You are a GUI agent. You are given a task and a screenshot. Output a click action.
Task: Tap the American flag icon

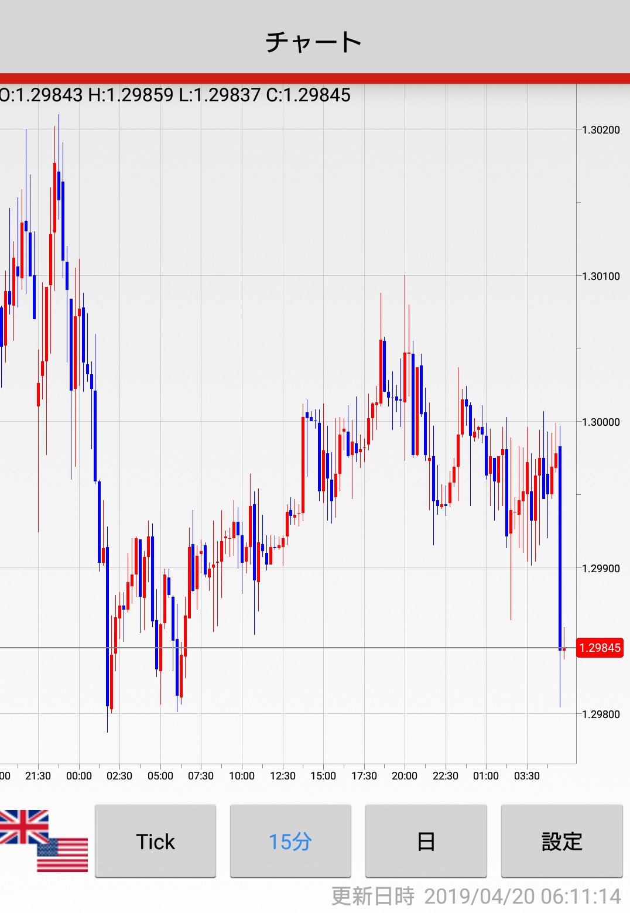(63, 855)
